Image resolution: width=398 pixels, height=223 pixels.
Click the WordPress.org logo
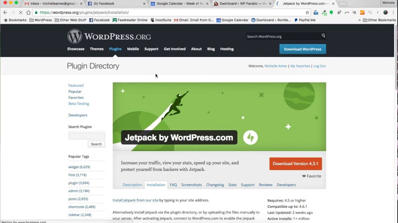109,37
